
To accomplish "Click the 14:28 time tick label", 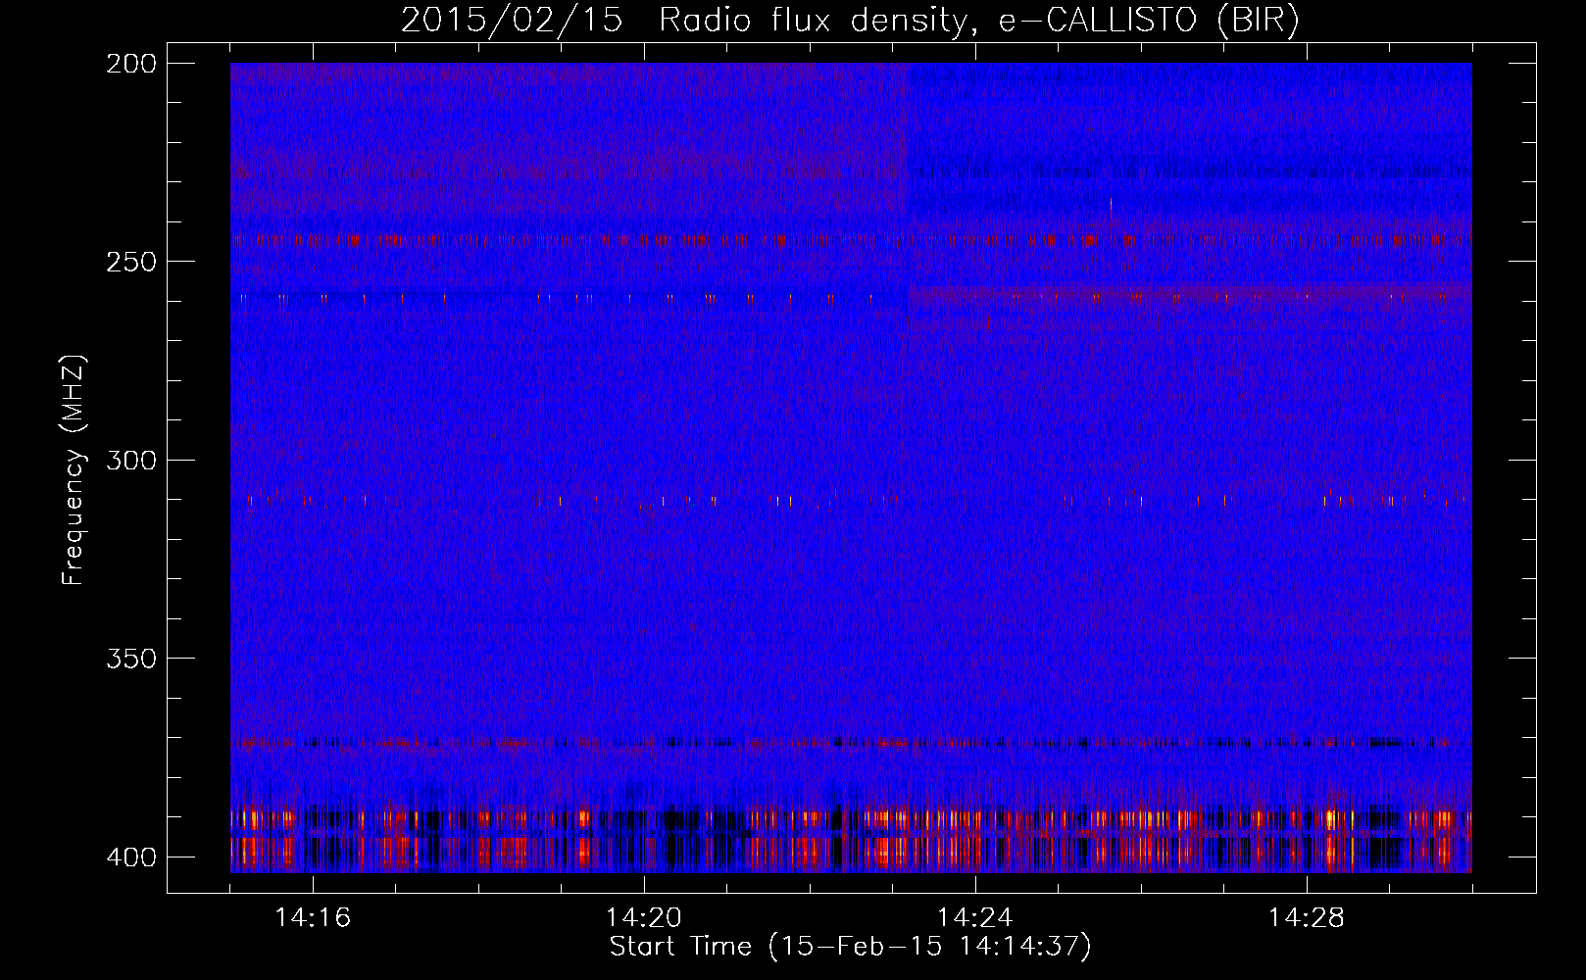I will coord(1307,918).
